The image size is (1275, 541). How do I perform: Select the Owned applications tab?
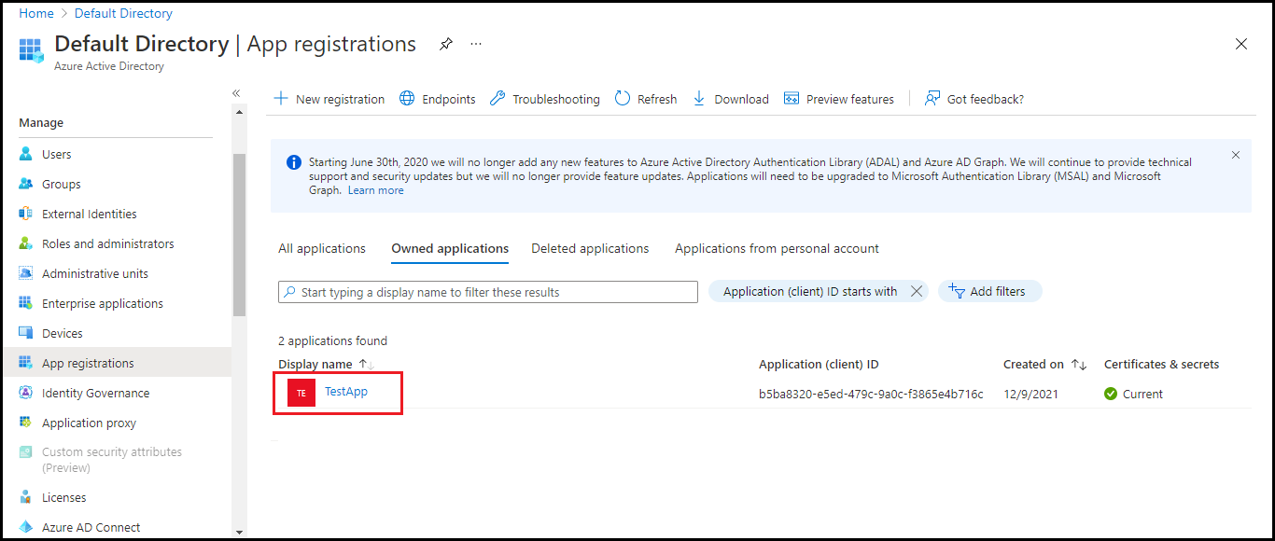[450, 248]
